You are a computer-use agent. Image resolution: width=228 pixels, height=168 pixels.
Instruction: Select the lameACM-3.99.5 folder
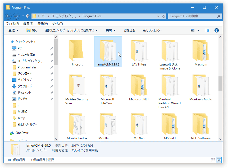pos(108,52)
